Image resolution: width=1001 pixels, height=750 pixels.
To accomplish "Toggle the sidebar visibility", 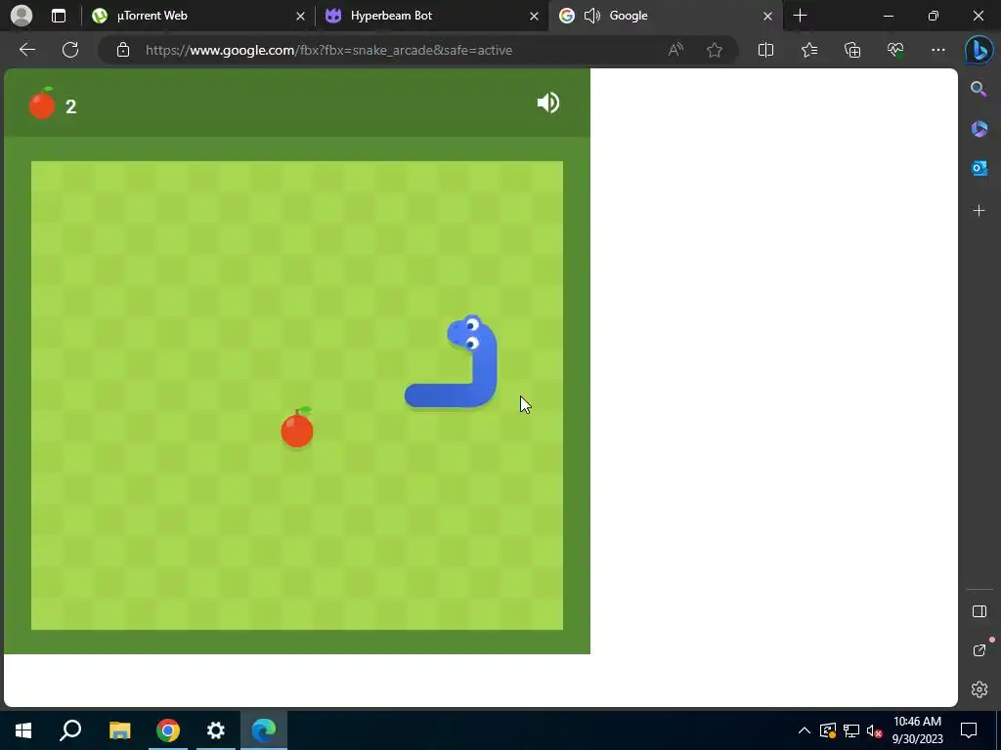I will [x=979, y=611].
